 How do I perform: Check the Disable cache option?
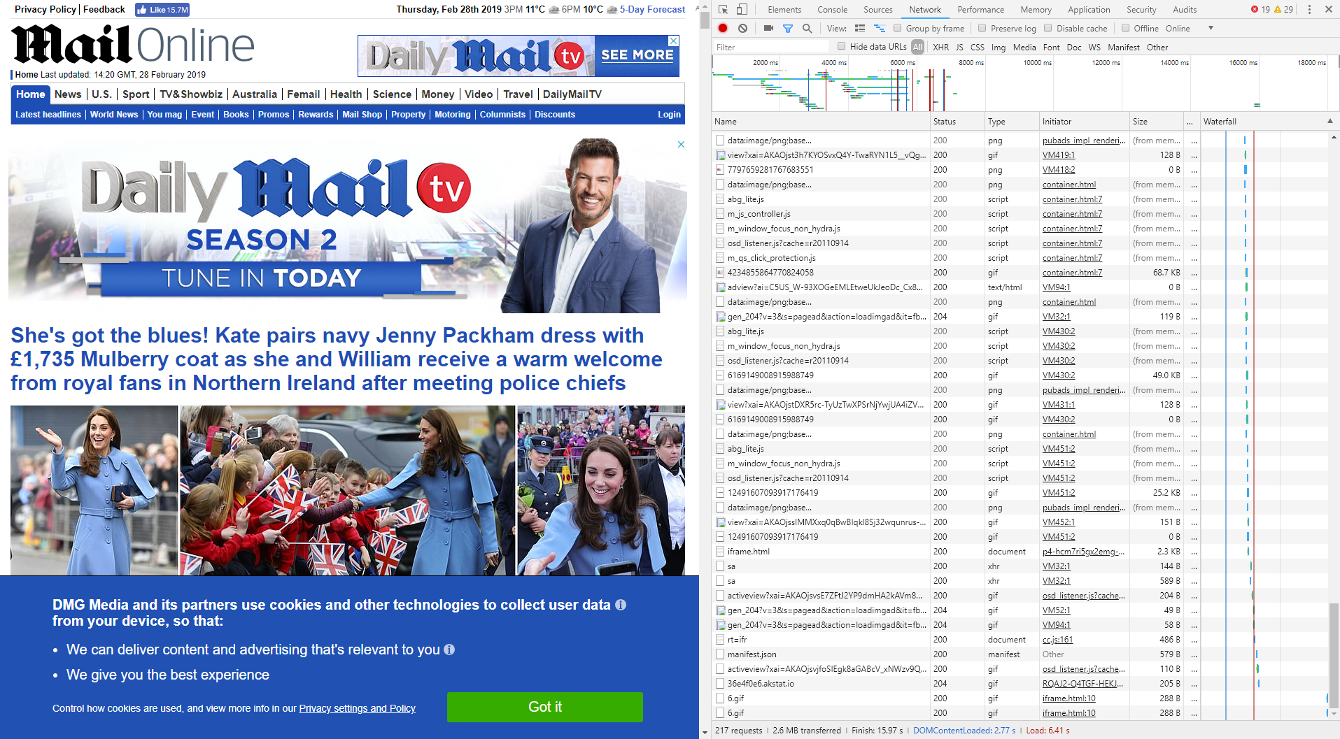pos(1048,29)
